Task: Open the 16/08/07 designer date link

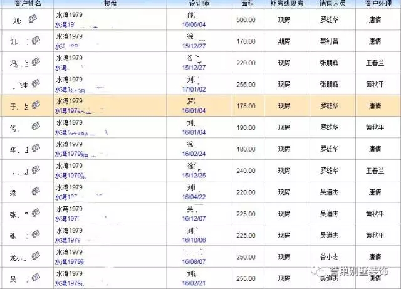Action: [x=194, y=261]
